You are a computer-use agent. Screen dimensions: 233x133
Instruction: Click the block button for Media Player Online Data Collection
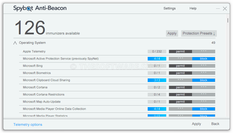click(204, 109)
